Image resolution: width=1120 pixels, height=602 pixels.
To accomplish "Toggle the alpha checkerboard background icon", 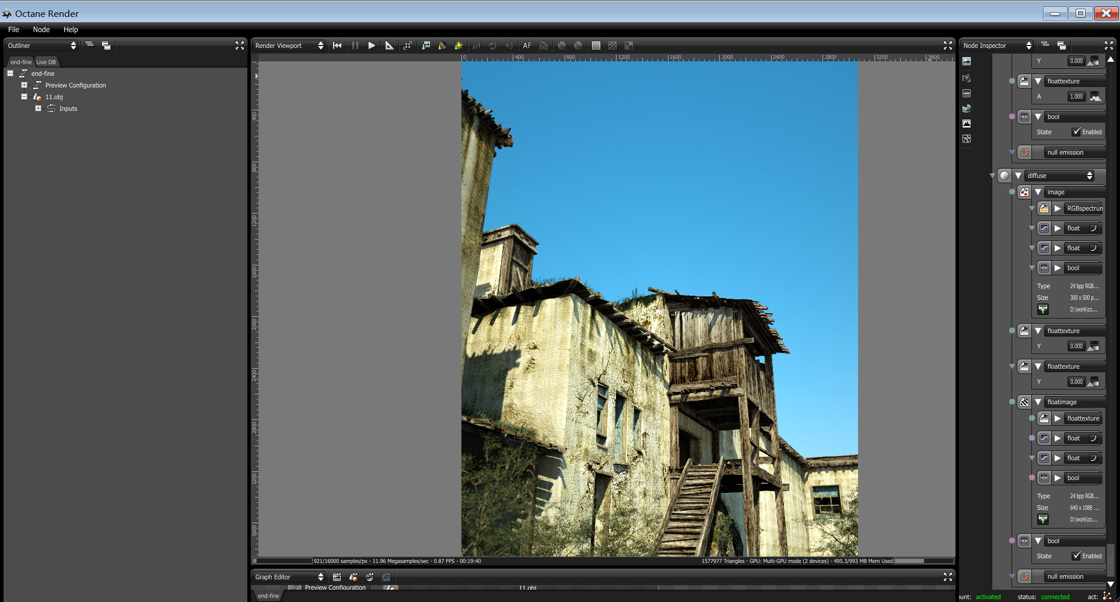I will pos(612,45).
